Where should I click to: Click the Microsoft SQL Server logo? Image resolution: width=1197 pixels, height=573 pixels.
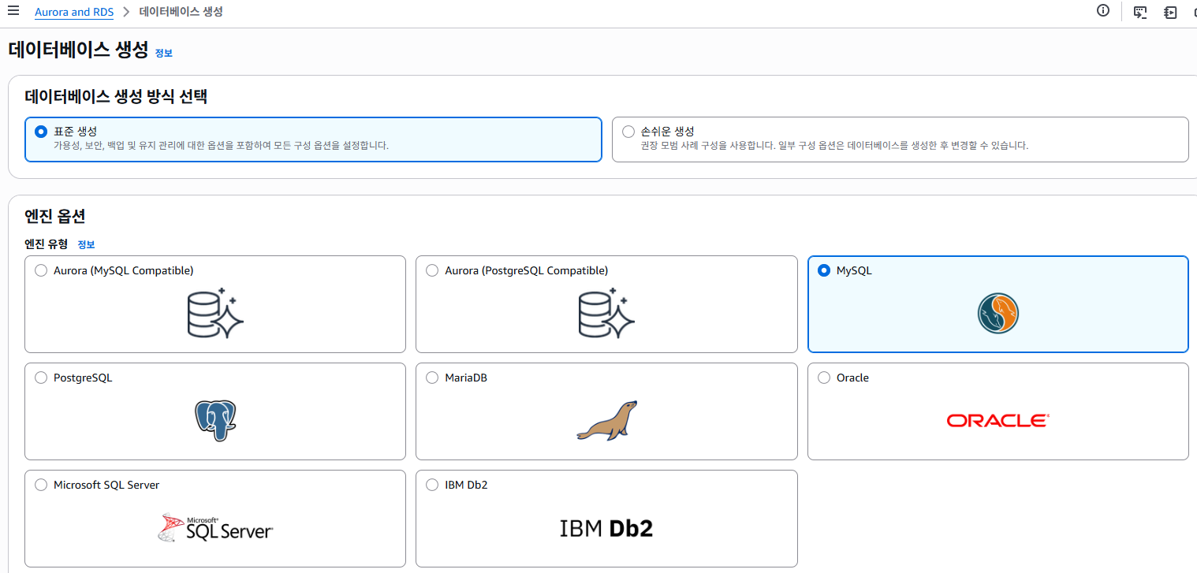click(215, 527)
